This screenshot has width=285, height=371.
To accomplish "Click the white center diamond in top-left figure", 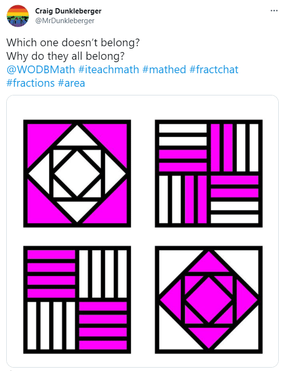I will pos(77,173).
